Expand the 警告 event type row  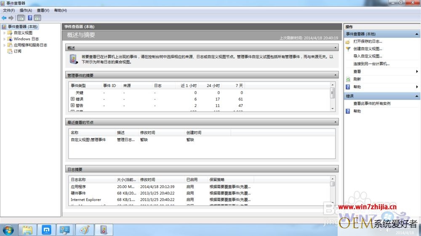coord(72,105)
